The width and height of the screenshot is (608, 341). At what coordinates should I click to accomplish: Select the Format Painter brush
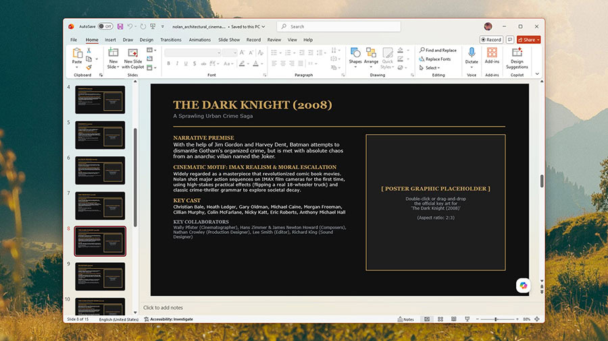coord(88,67)
